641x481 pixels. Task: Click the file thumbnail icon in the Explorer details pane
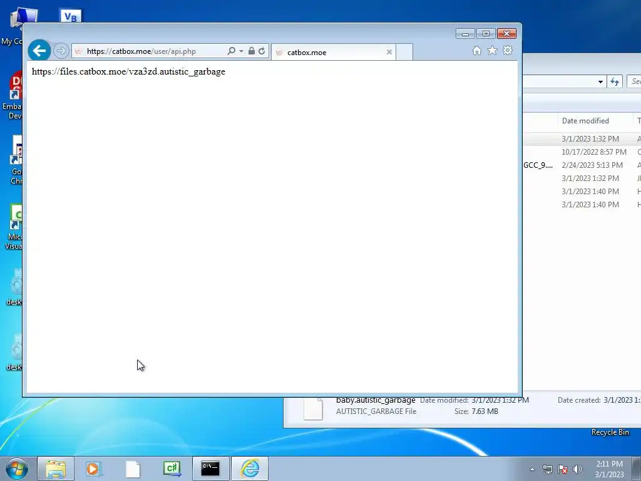coord(313,408)
